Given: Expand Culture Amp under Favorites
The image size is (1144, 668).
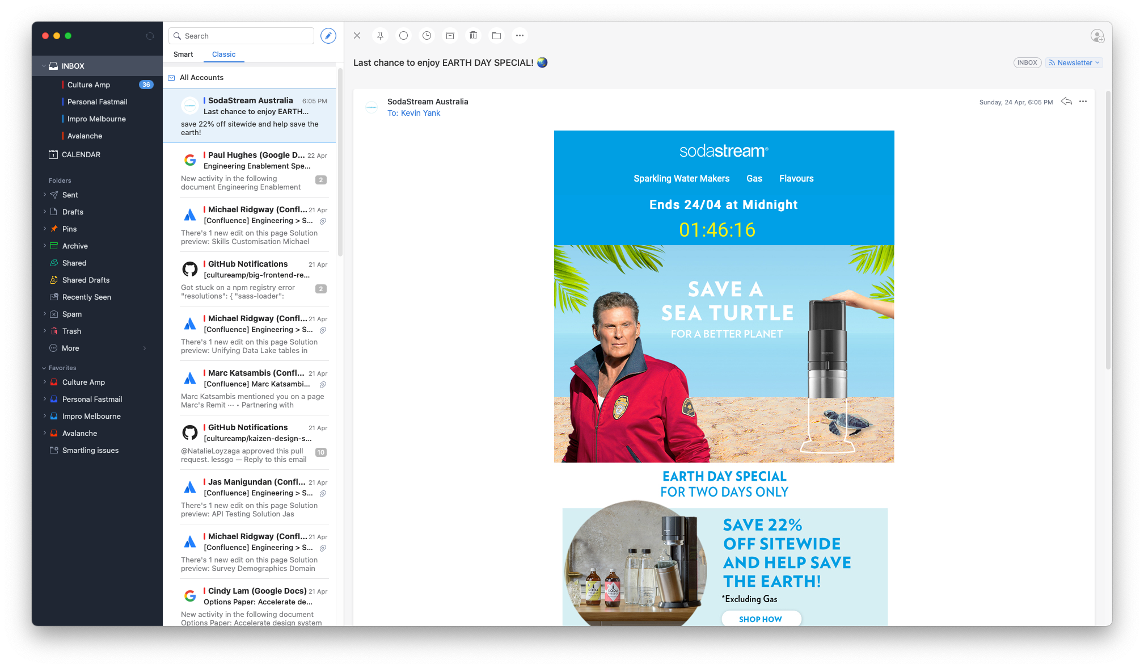Looking at the screenshot, I should click(44, 382).
